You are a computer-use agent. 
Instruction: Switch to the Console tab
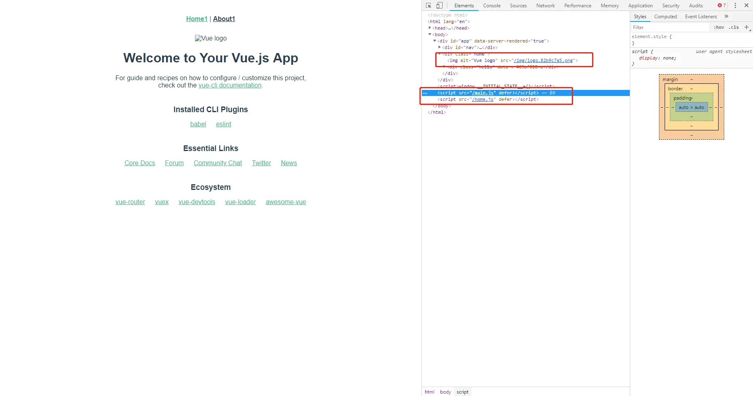click(492, 6)
